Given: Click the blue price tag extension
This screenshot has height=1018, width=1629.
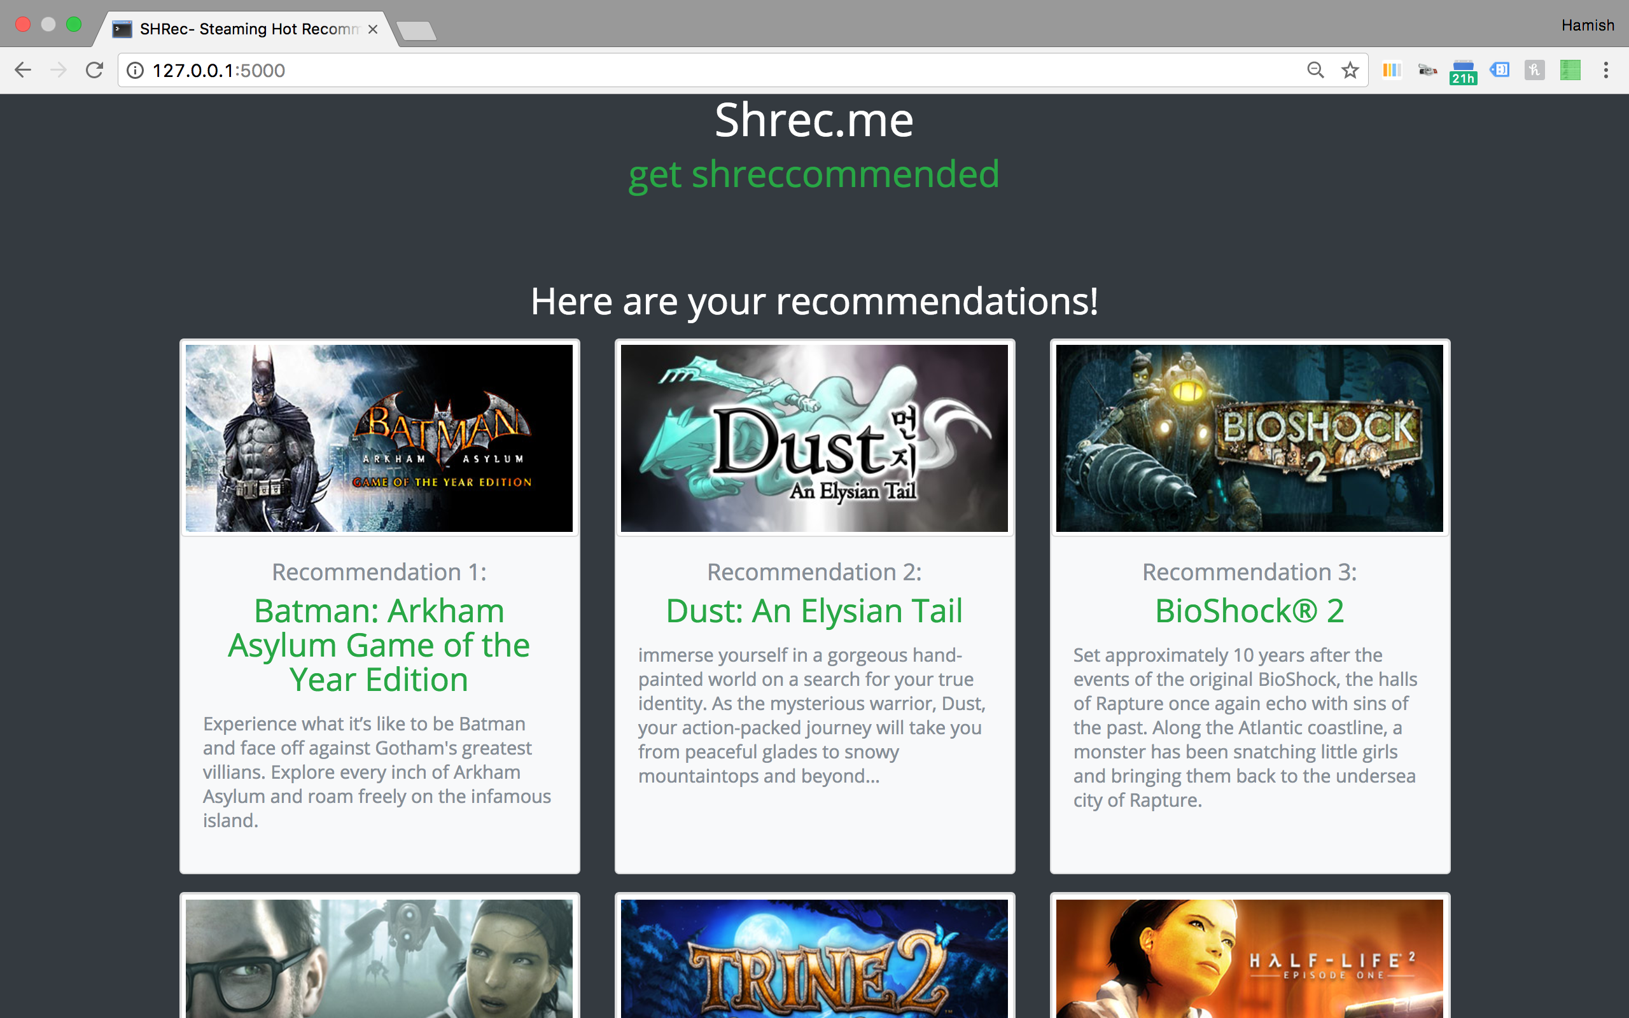Looking at the screenshot, I should (1499, 70).
